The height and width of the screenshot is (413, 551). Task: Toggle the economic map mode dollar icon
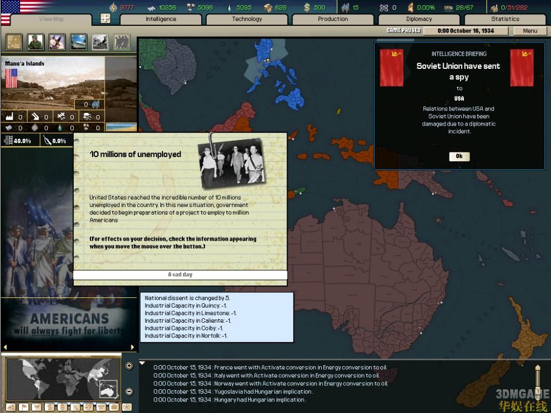(48, 407)
